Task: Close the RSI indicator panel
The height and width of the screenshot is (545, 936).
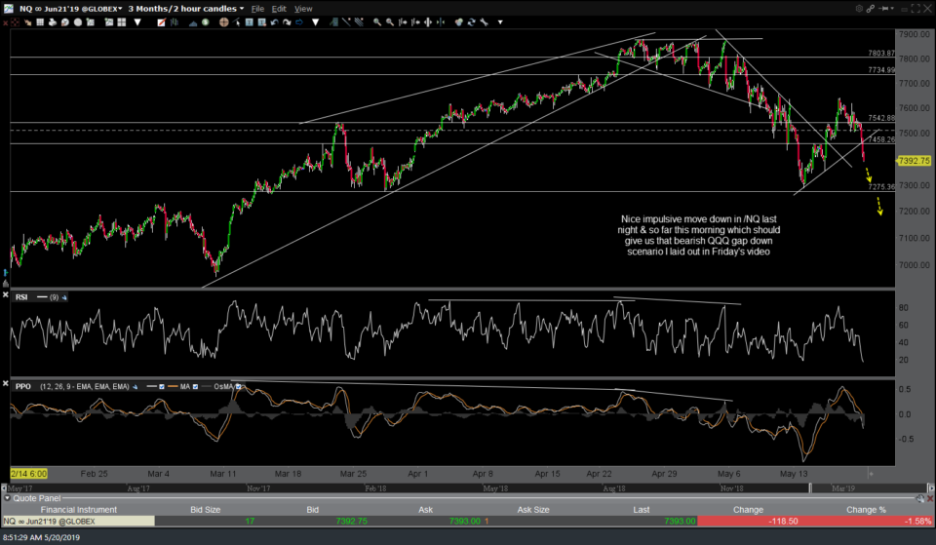Action: [x=6, y=295]
